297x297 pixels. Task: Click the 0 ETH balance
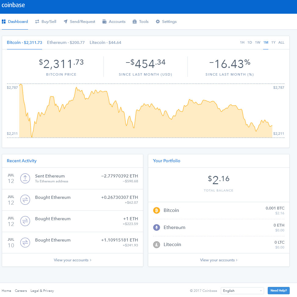point(279,225)
